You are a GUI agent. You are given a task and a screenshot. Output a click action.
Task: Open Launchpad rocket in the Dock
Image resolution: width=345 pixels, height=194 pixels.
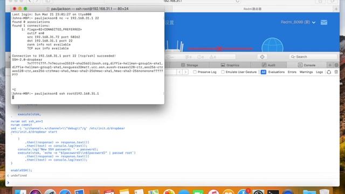(50, 192)
